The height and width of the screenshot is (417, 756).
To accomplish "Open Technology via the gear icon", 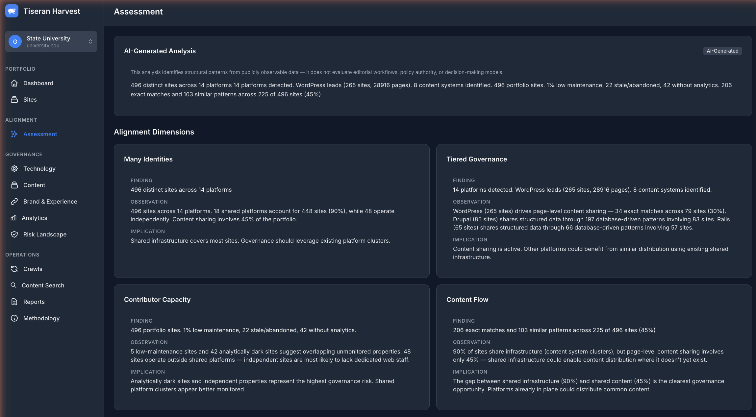I will [x=14, y=168].
